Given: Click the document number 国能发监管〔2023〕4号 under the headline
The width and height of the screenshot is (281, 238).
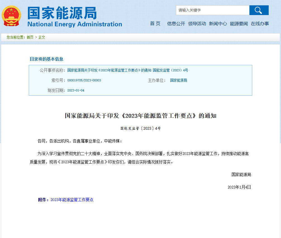Looking at the screenshot, I should [x=140, y=129].
